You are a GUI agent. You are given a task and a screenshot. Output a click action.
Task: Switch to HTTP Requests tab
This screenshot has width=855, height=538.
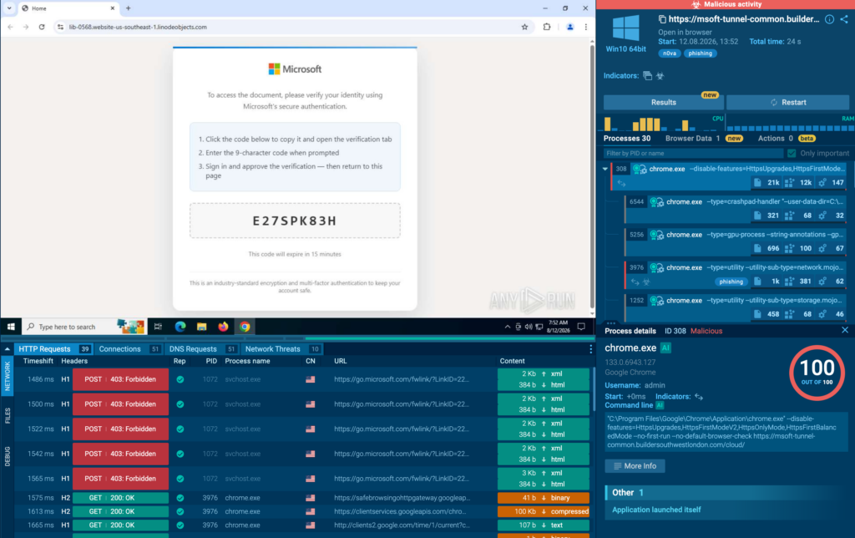click(x=53, y=348)
